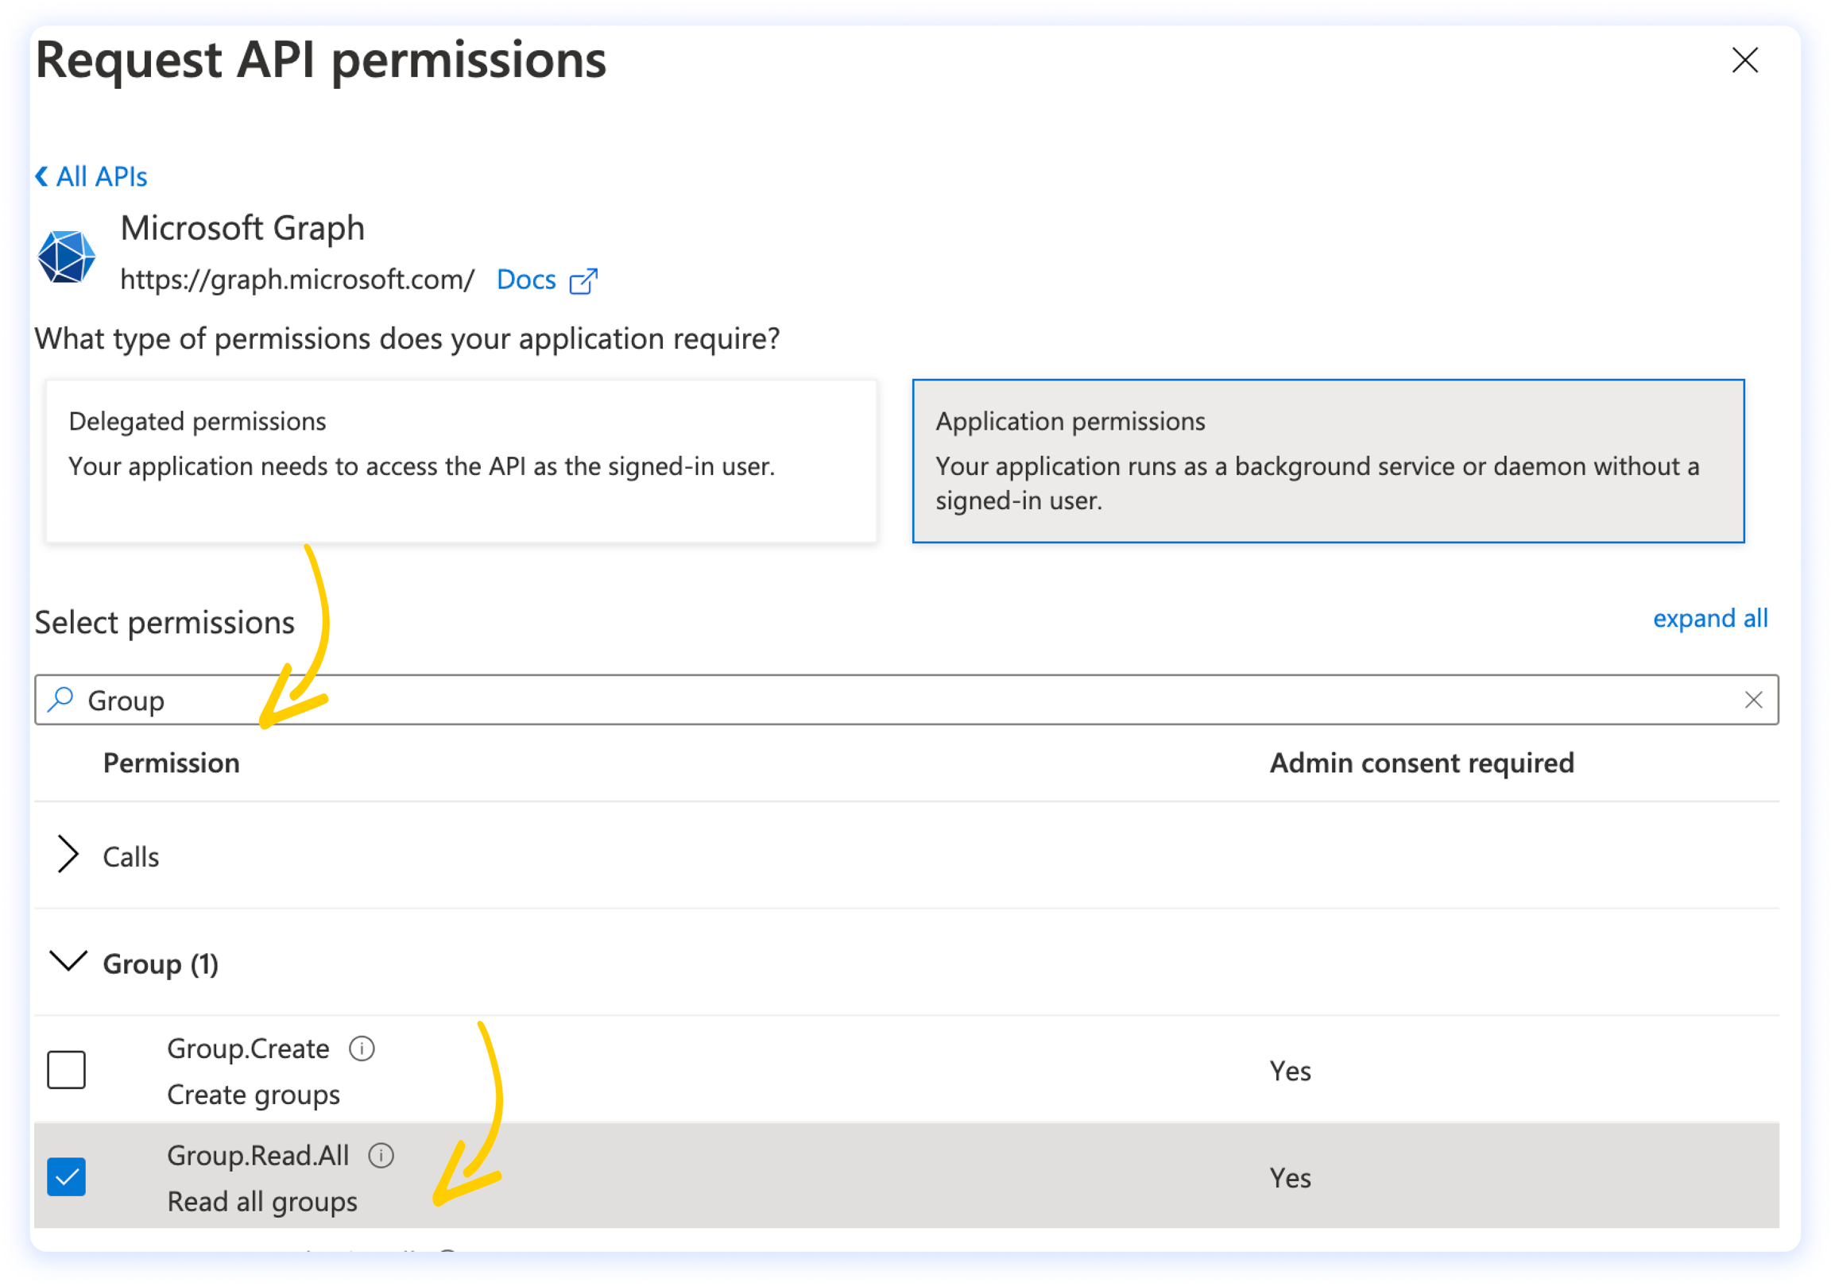Close the Request API permissions panel

click(1744, 60)
